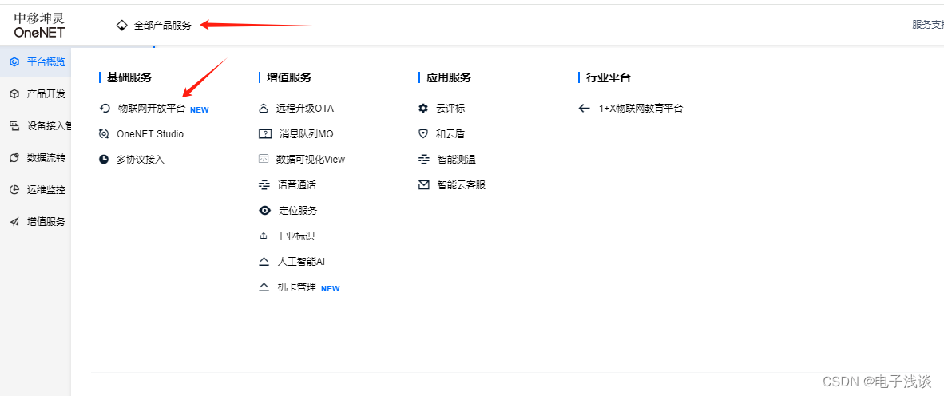This screenshot has height=396, width=944.
Task: Click the 远程升级OTA icon
Action: pyautogui.click(x=263, y=109)
